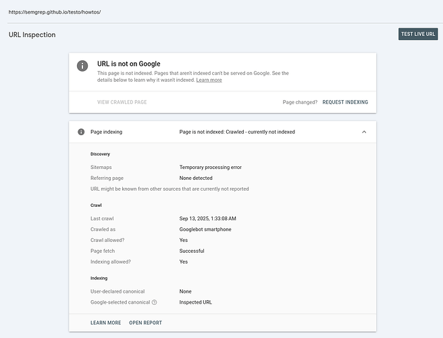Image resolution: width=443 pixels, height=338 pixels.
Task: Select the Last crawl date value
Action: pyautogui.click(x=207, y=218)
